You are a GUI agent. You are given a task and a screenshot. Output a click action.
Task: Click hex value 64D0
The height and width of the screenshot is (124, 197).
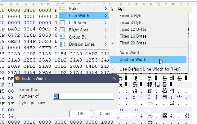coord(92,66)
